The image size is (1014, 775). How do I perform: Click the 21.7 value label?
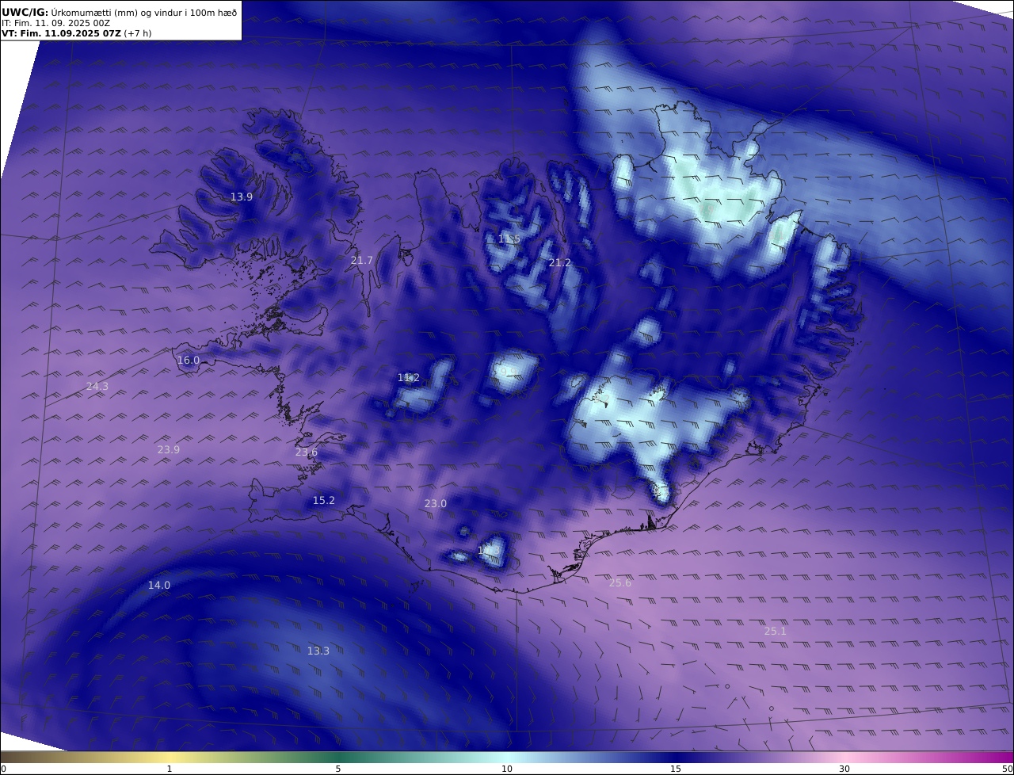point(361,260)
